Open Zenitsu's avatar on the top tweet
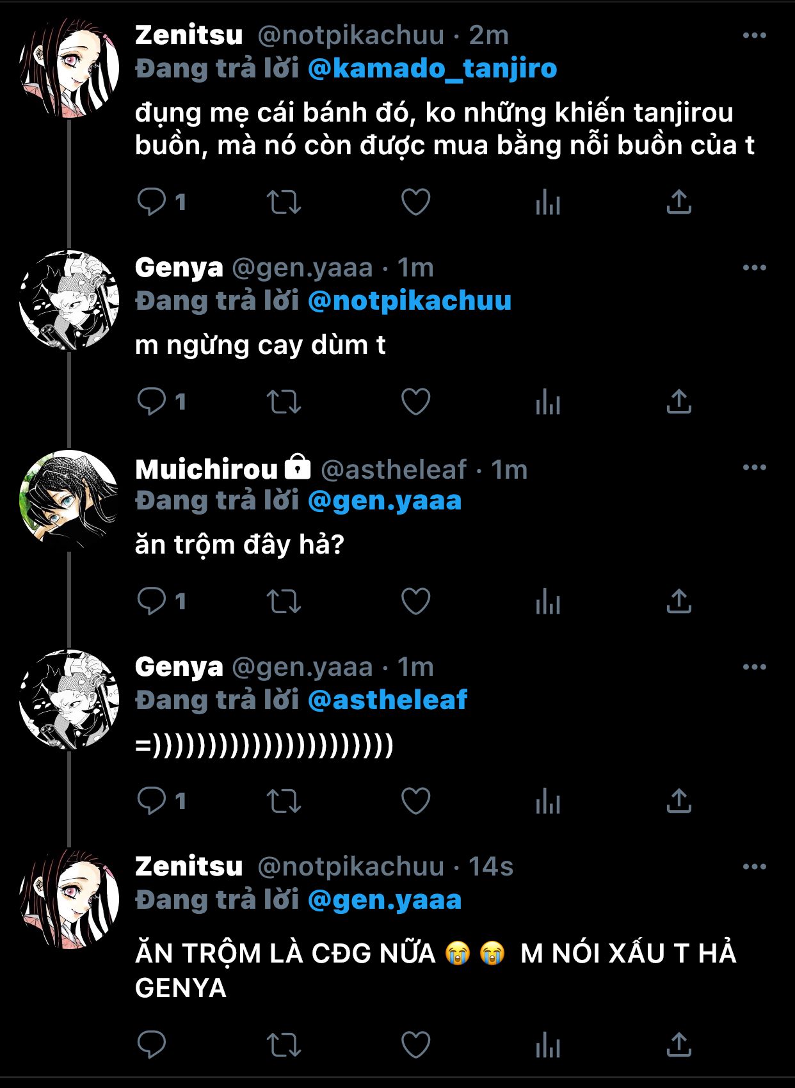The image size is (795, 1088). (x=69, y=68)
